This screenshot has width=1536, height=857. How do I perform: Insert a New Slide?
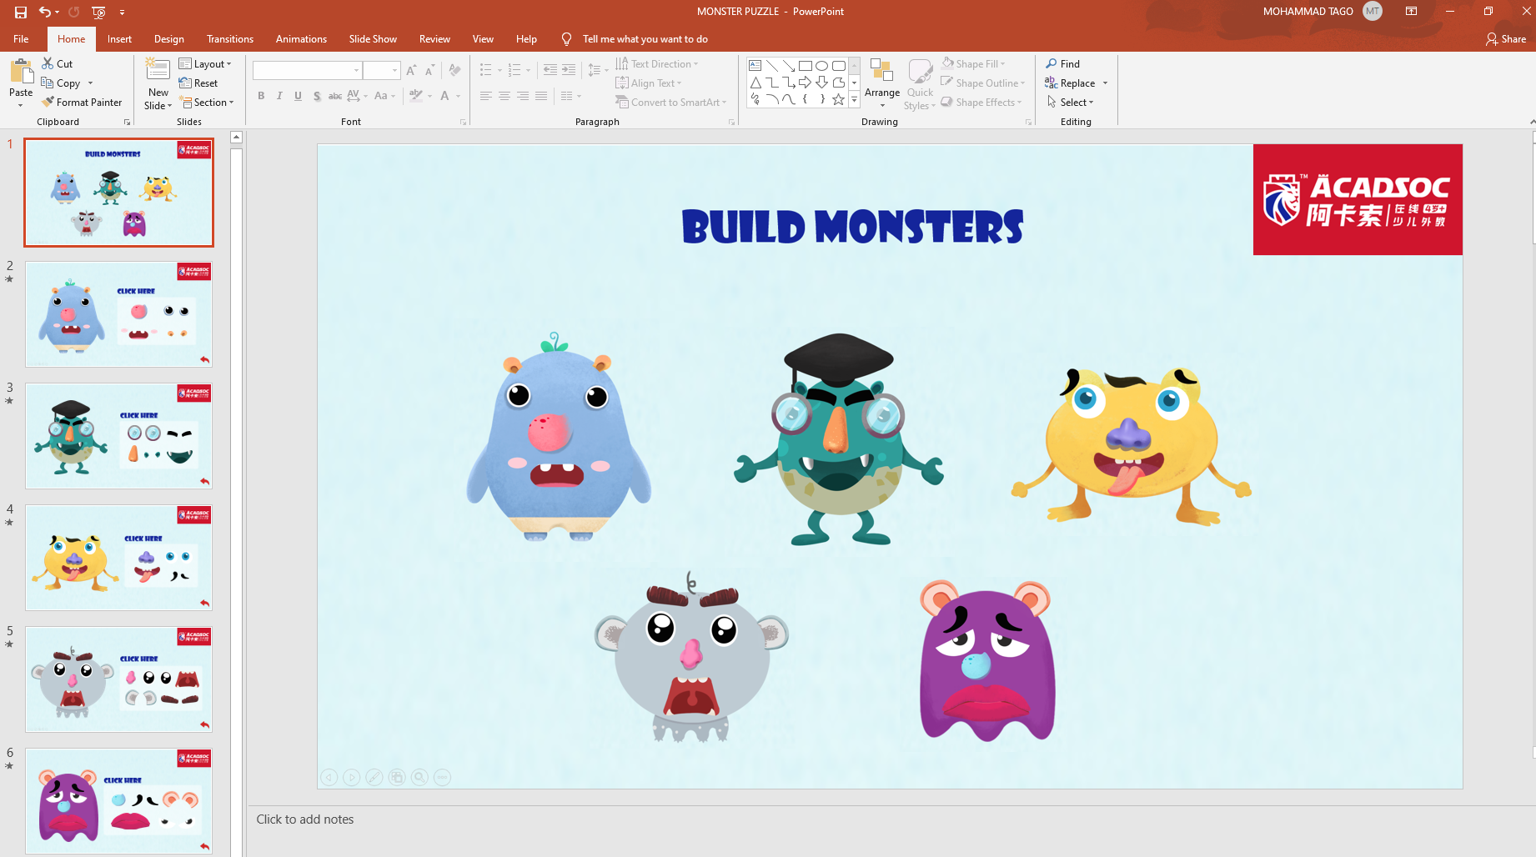158,73
